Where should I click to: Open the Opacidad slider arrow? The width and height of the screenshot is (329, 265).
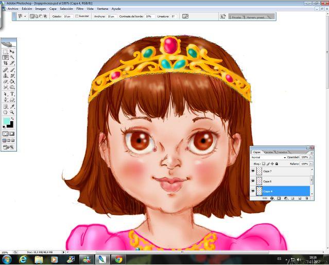click(x=311, y=157)
